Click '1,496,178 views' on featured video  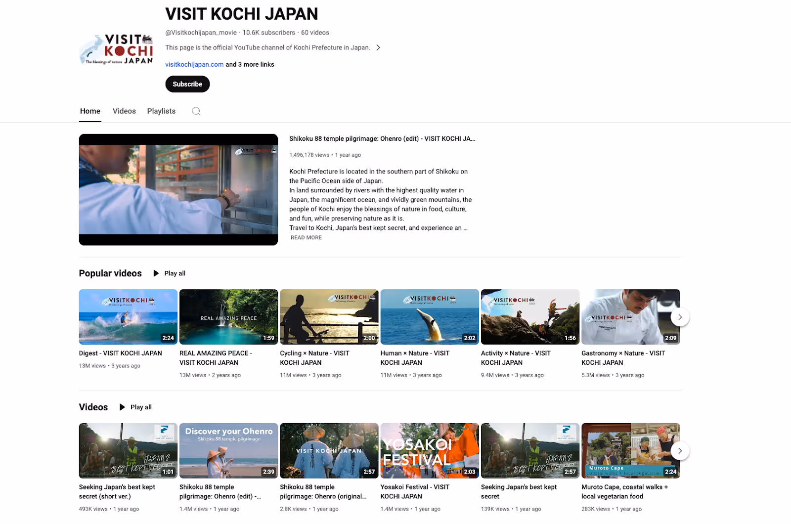(x=309, y=155)
